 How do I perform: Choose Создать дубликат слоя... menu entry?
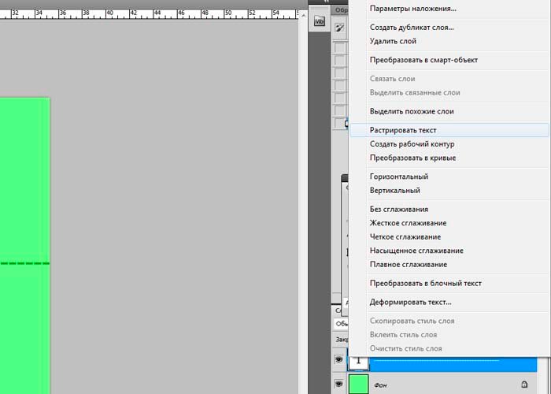pyautogui.click(x=412, y=27)
